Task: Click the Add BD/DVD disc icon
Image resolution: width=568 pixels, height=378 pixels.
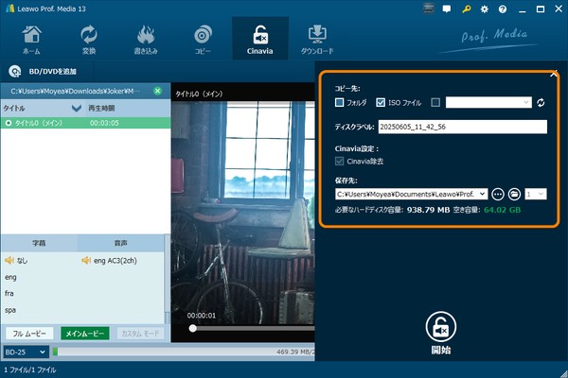Action: click(x=15, y=71)
